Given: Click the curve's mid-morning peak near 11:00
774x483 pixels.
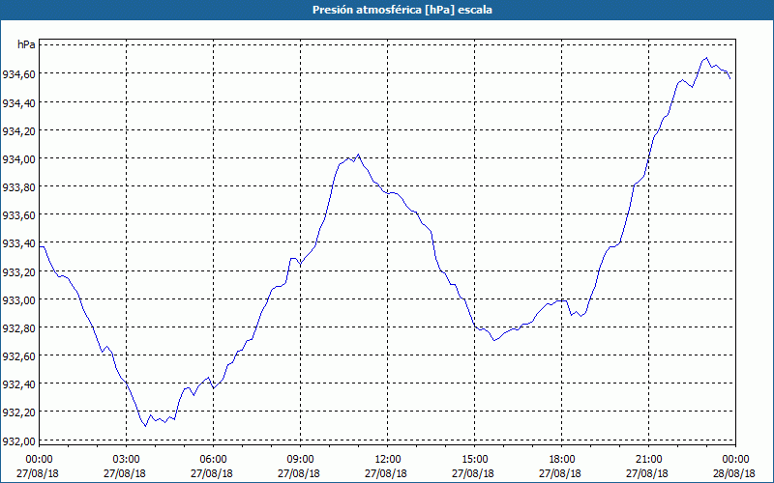Looking at the screenshot, I should (359, 155).
